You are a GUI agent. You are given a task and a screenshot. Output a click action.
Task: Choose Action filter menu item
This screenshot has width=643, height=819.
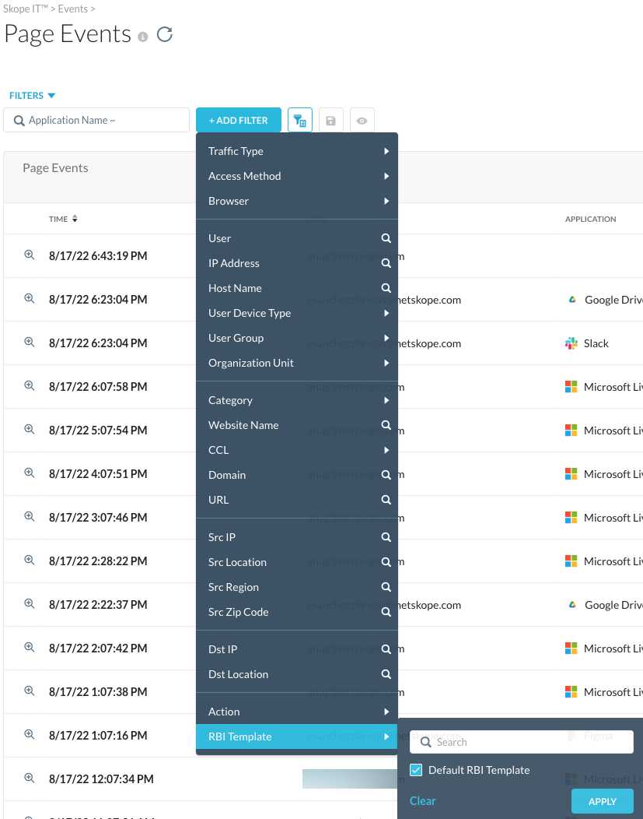coord(297,712)
